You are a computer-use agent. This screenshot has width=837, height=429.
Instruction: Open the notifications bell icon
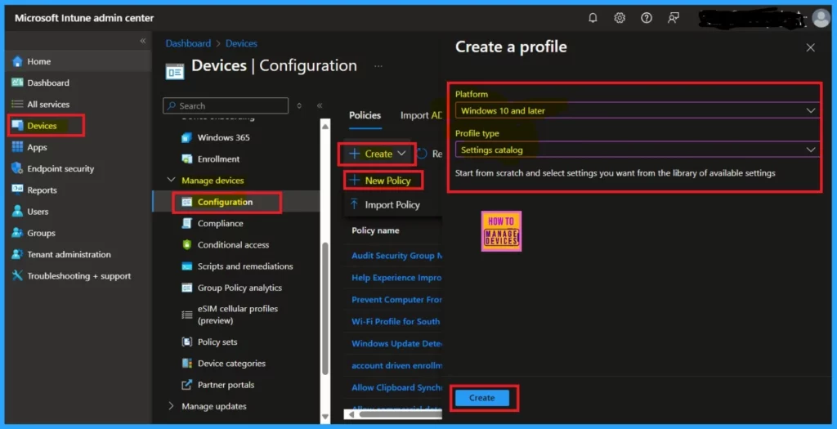point(593,18)
